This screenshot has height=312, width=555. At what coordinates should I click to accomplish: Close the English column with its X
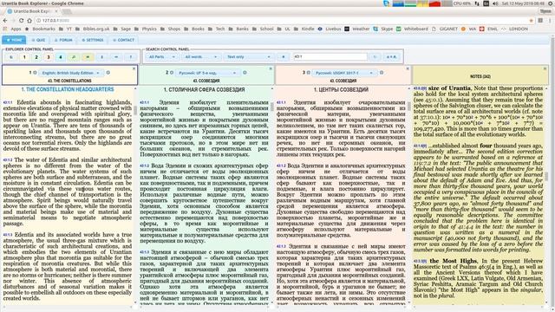pyautogui.click(x=134, y=68)
